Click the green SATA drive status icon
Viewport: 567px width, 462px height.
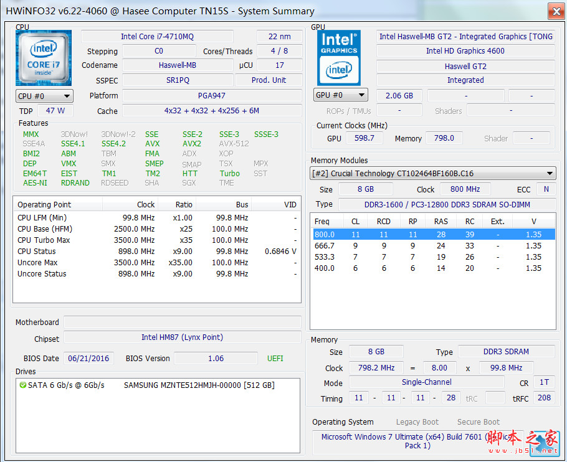tap(22, 385)
